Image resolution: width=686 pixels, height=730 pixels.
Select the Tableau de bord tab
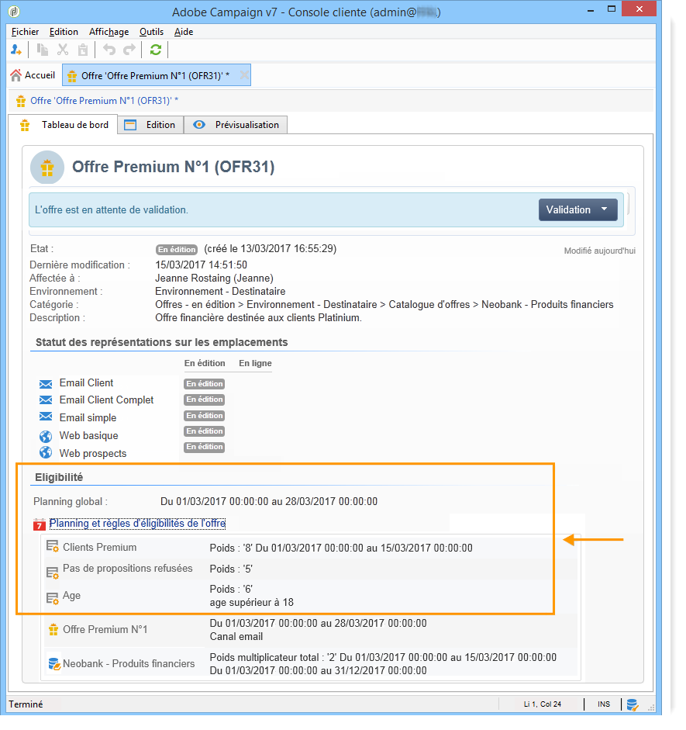coord(64,125)
